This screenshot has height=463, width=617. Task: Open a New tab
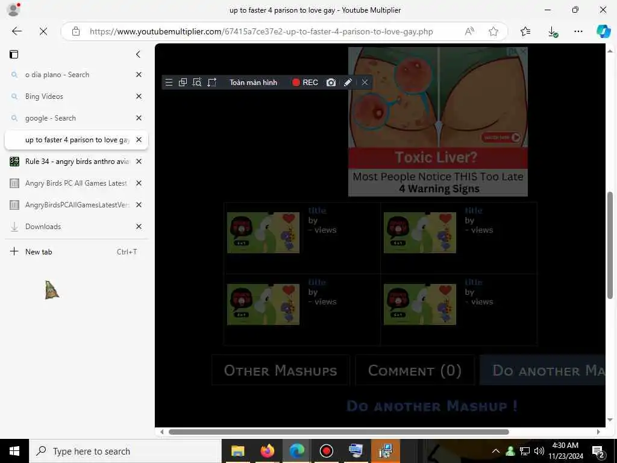click(77, 251)
